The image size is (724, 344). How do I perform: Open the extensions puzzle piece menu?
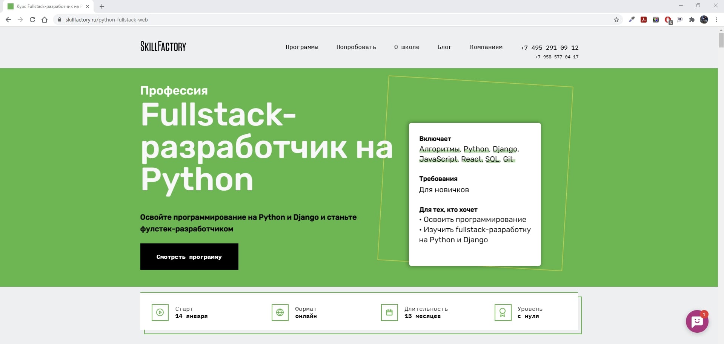point(692,20)
